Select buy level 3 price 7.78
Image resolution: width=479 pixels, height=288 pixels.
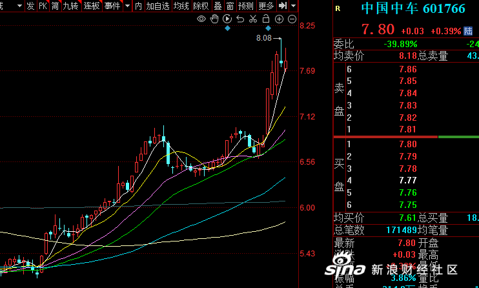click(x=408, y=169)
